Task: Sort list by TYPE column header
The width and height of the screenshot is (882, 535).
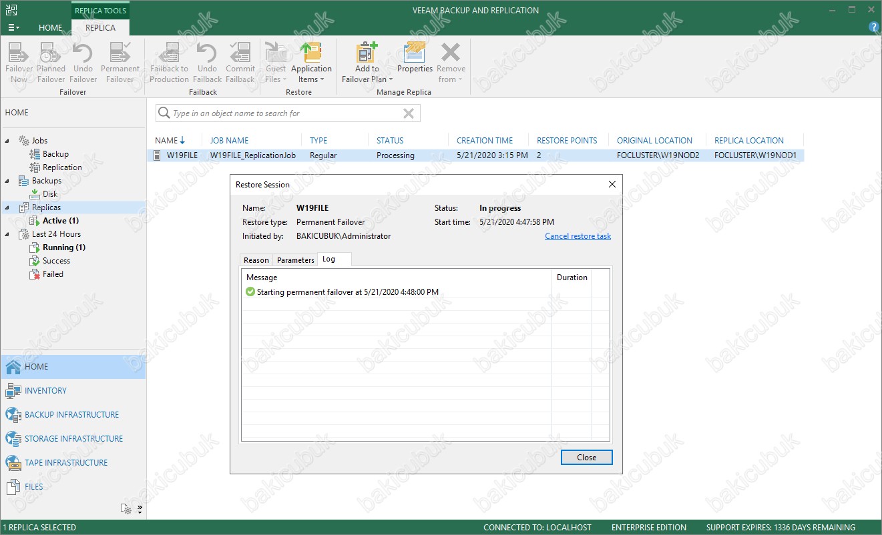Action: pyautogui.click(x=318, y=141)
